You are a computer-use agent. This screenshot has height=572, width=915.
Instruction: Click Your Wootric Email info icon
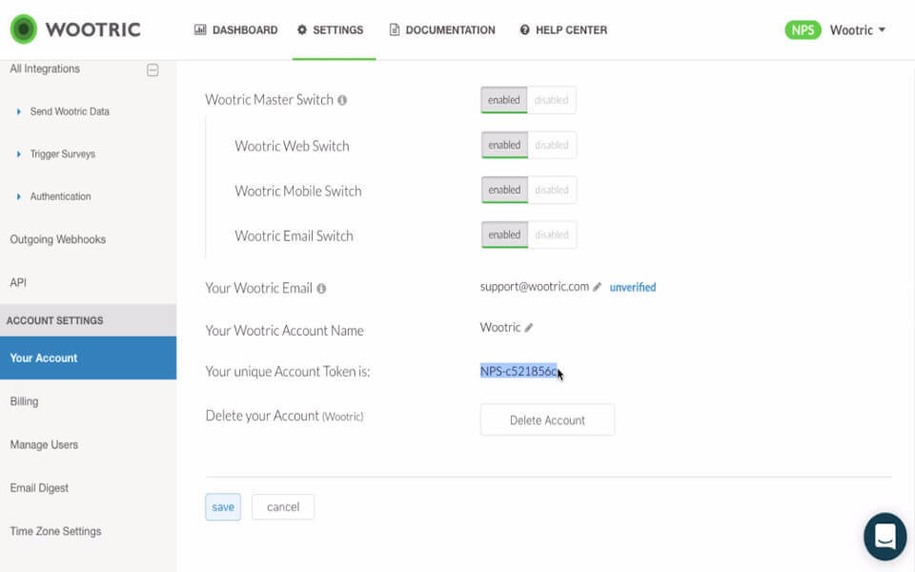[x=321, y=288]
